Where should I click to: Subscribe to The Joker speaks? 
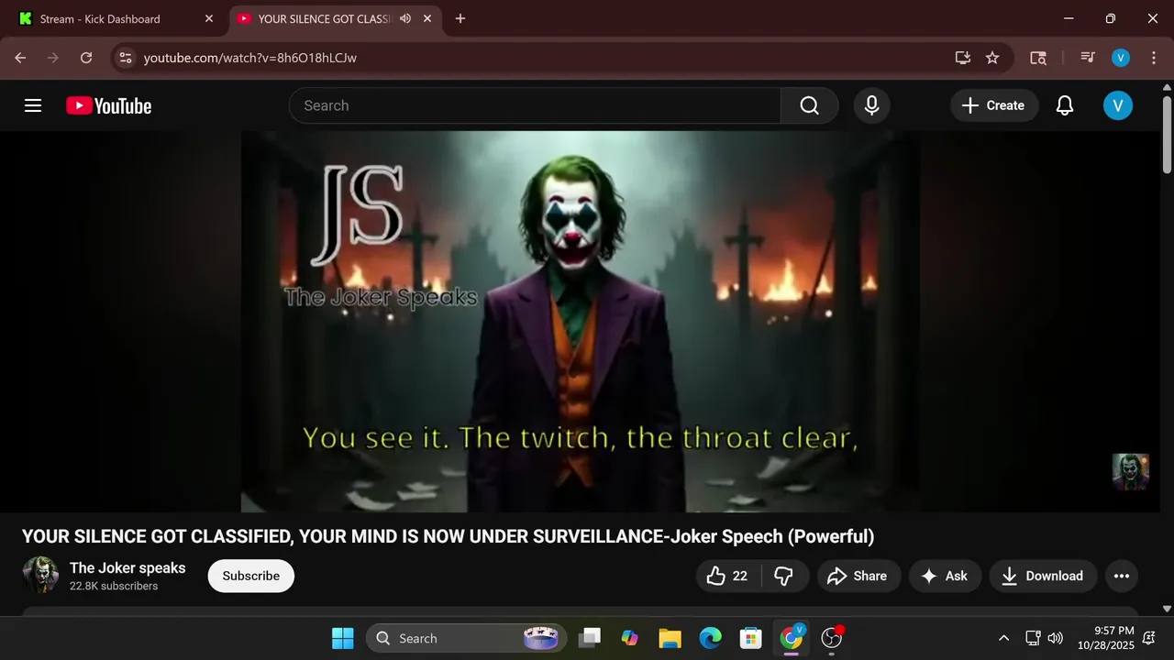[250, 576]
